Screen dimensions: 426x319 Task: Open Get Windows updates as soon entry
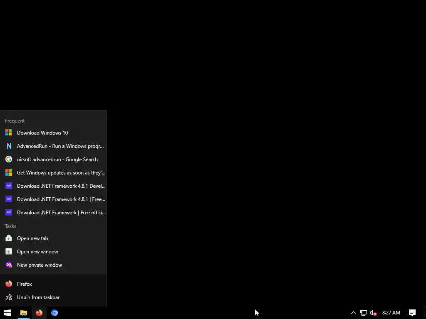point(53,172)
